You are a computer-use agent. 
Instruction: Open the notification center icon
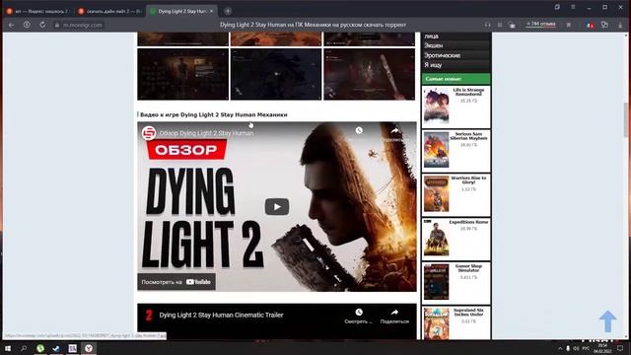click(x=620, y=348)
